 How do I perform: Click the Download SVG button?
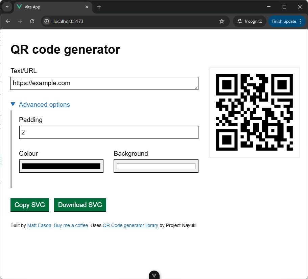click(80, 205)
